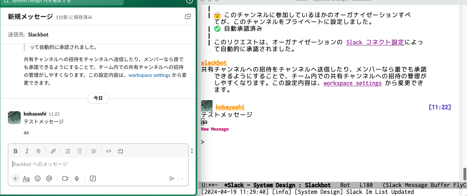Viewport: 467px width, 196px height.
Task: Click the System Design search field
Action: tap(62, 2)
